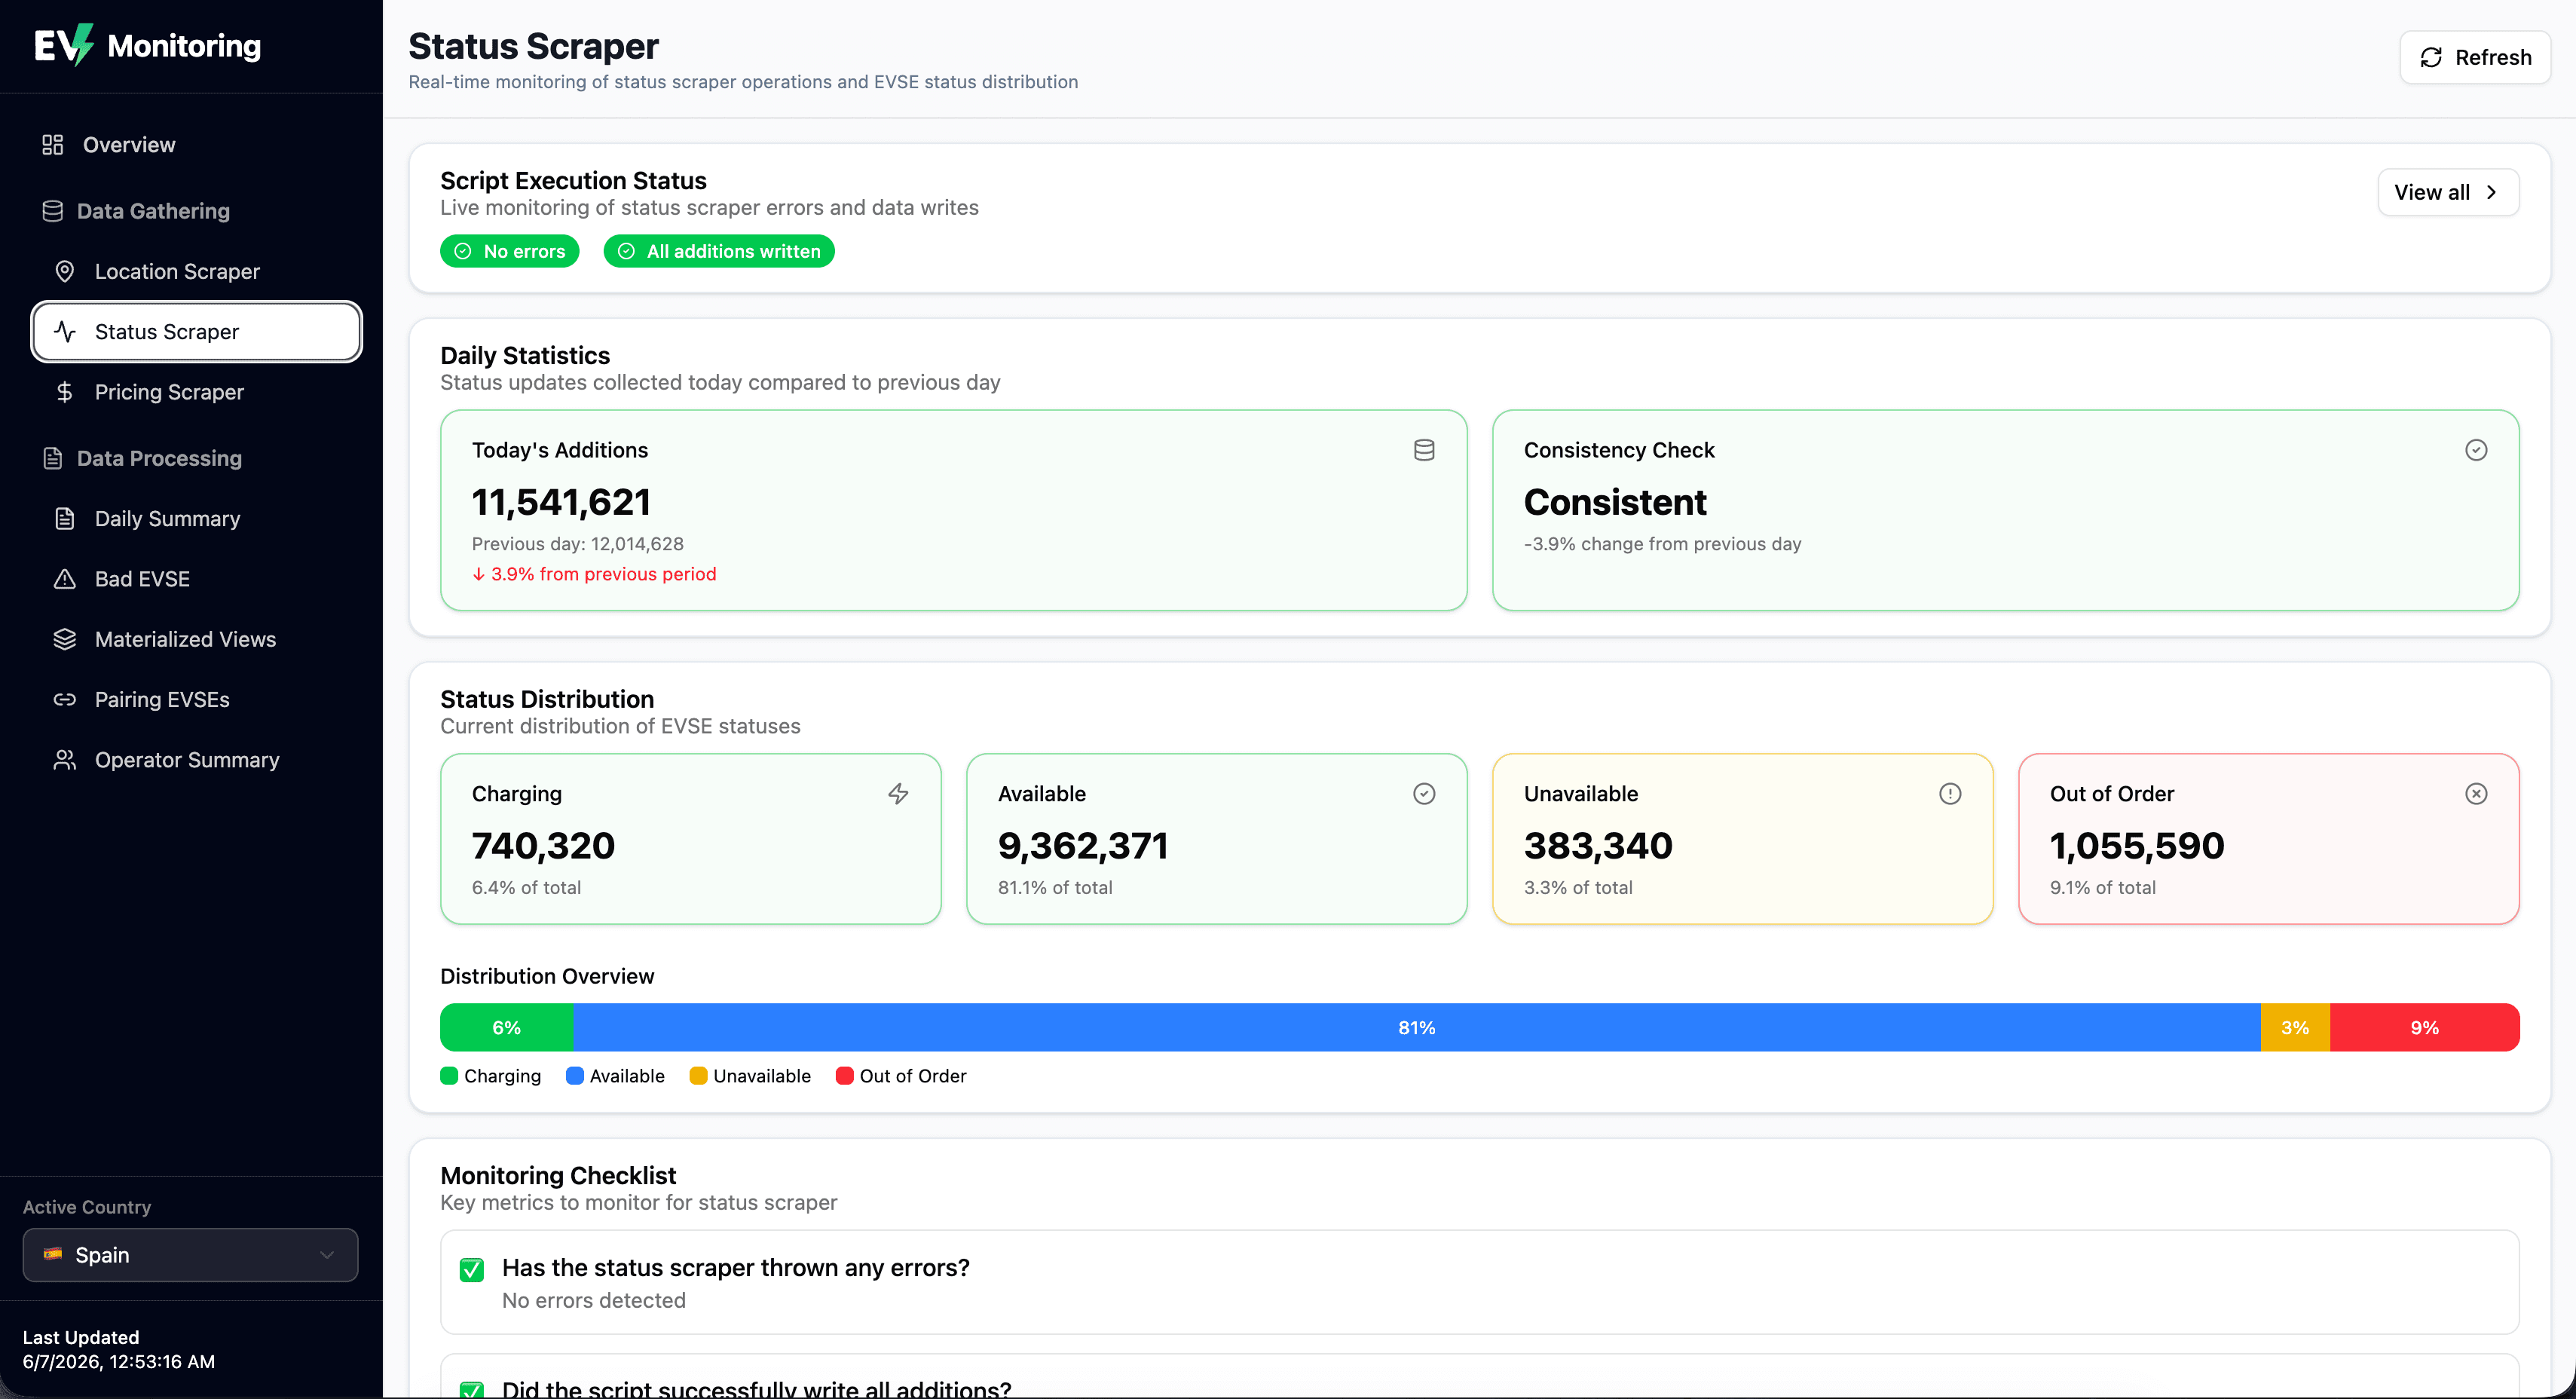Go to Pairing EVSEs
This screenshot has width=2576, height=1399.
(x=196, y=699)
